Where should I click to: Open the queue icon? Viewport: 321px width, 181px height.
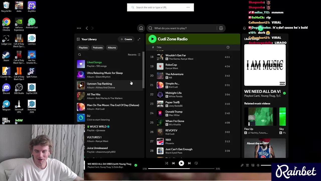pyautogui.click(x=247, y=165)
